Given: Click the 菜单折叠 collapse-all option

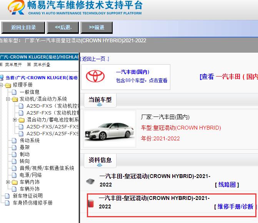Looking at the screenshot, I should [x=42, y=65].
